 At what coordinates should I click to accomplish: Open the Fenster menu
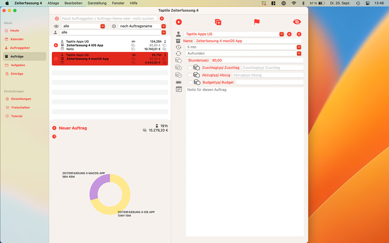118,3
